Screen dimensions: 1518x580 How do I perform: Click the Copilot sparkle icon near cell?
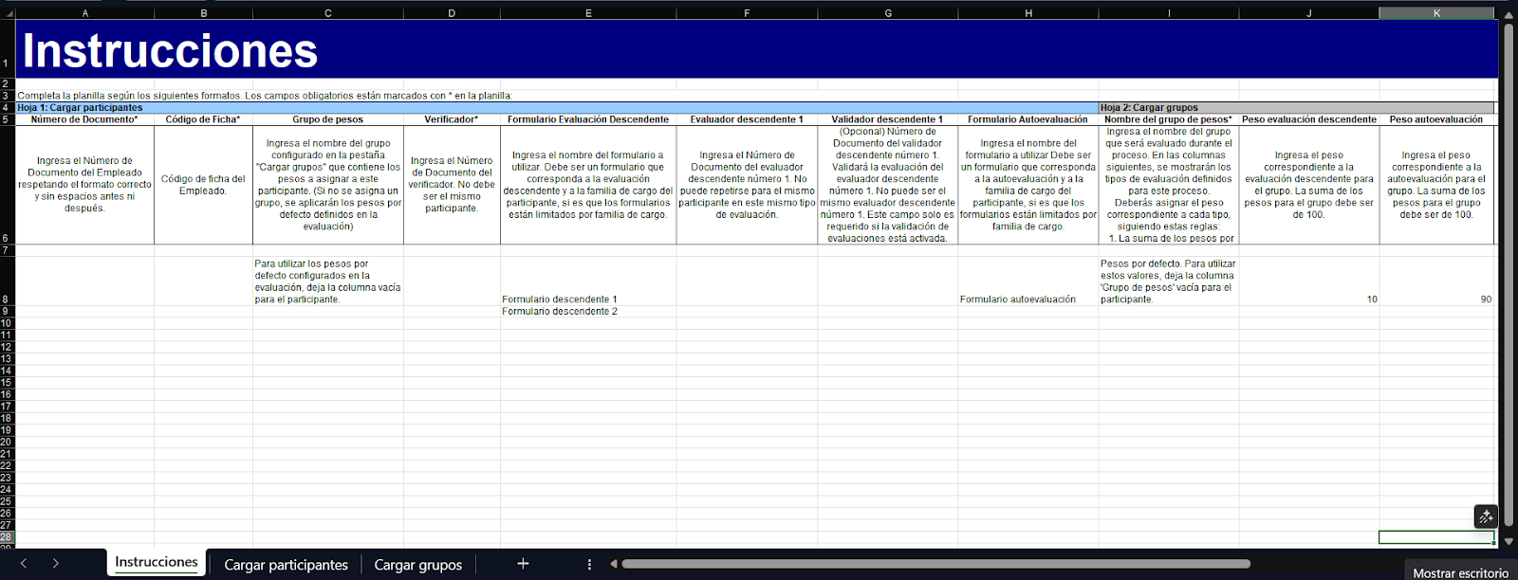(1485, 517)
